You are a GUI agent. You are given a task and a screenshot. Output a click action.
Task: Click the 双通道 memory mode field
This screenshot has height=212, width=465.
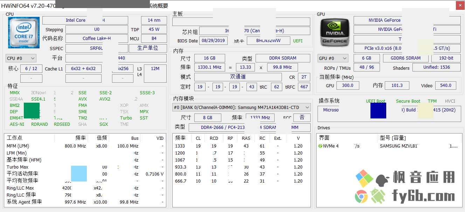(238, 77)
